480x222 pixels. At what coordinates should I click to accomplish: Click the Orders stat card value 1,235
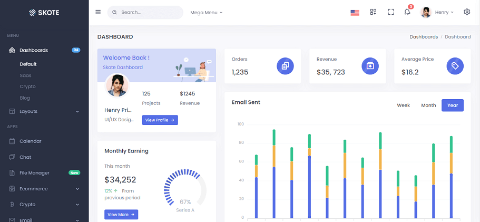click(240, 72)
